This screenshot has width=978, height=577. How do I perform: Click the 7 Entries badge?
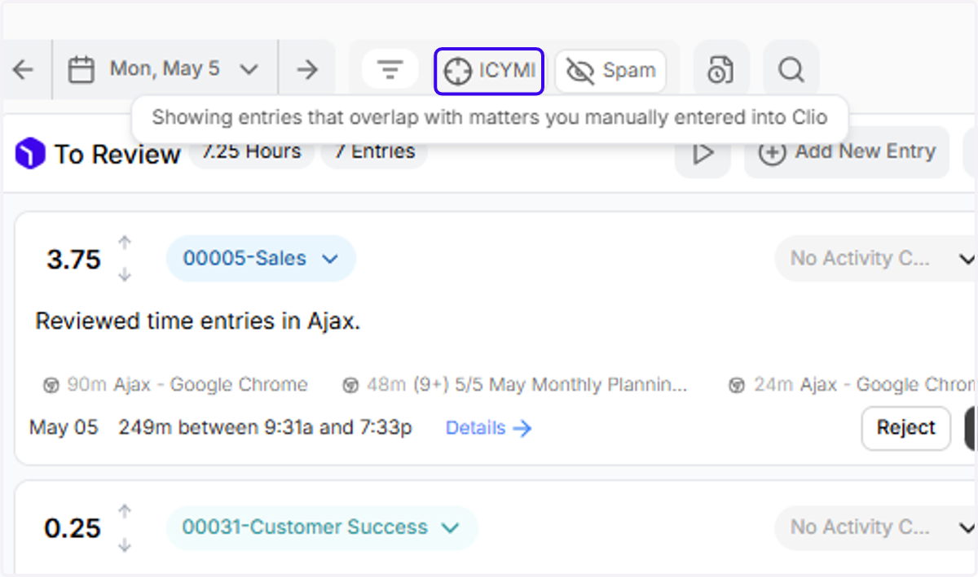pyautogui.click(x=374, y=152)
